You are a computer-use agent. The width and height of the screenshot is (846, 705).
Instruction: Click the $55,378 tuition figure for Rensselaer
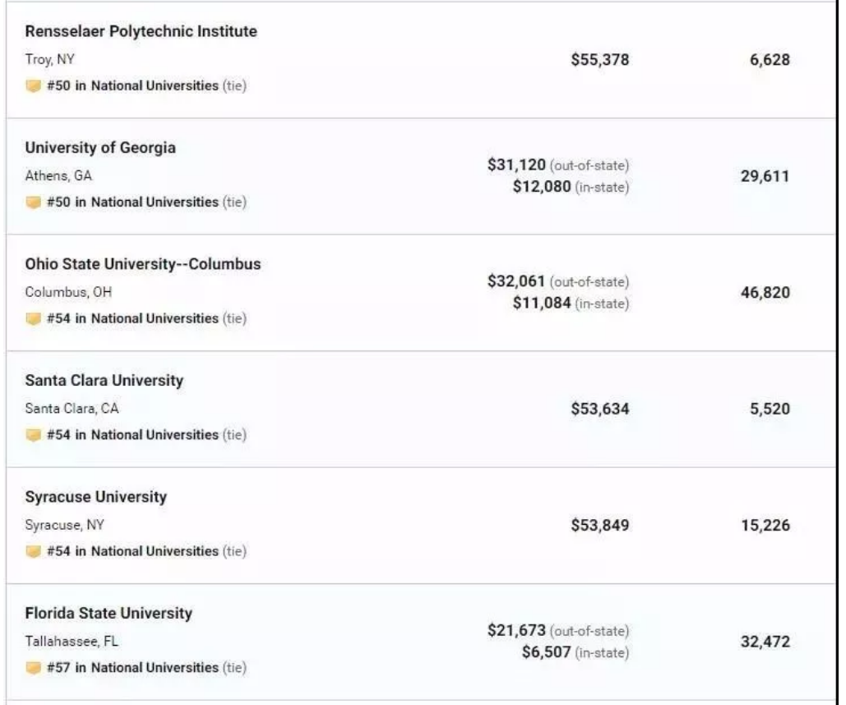pyautogui.click(x=599, y=59)
